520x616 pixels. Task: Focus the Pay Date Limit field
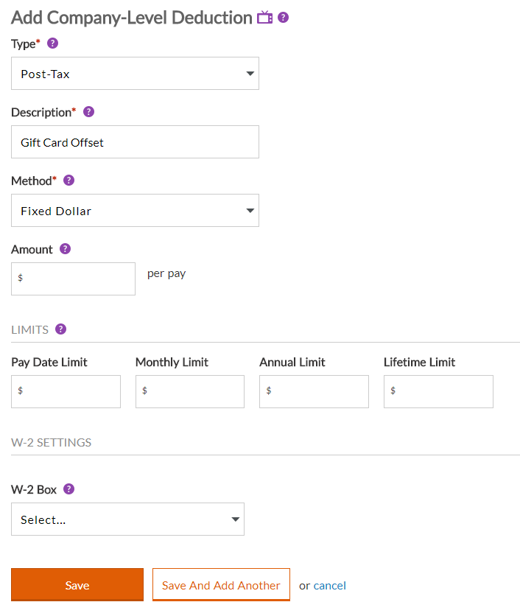coord(66,391)
